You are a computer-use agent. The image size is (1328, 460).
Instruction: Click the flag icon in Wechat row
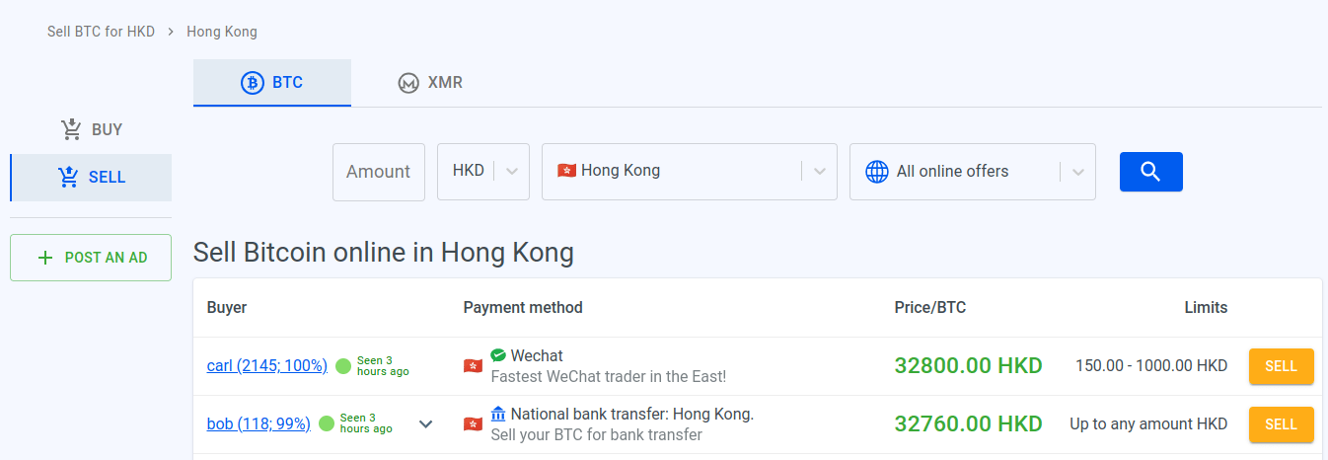click(x=474, y=366)
